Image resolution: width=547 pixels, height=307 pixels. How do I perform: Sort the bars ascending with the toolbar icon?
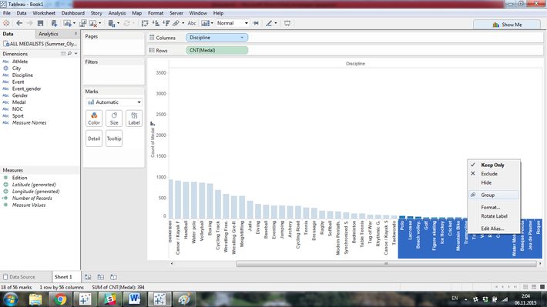(x=156, y=23)
